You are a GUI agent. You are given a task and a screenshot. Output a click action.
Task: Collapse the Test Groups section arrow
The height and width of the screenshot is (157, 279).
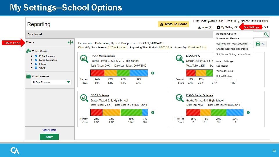click(x=33, y=51)
